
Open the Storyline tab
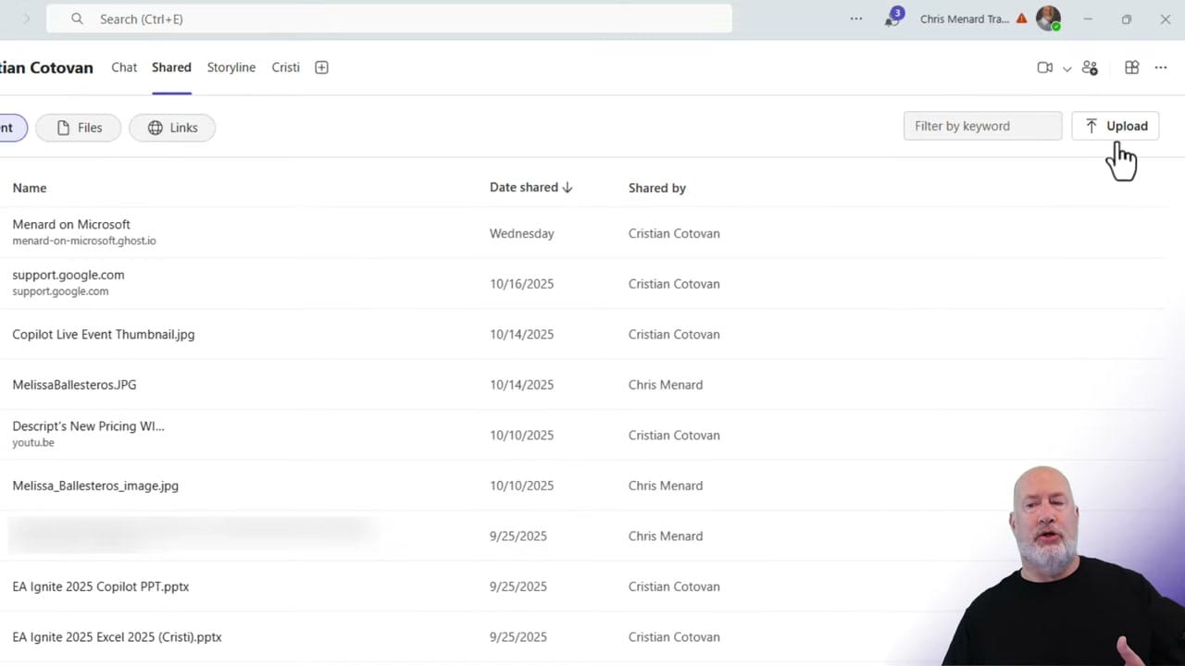pyautogui.click(x=231, y=67)
